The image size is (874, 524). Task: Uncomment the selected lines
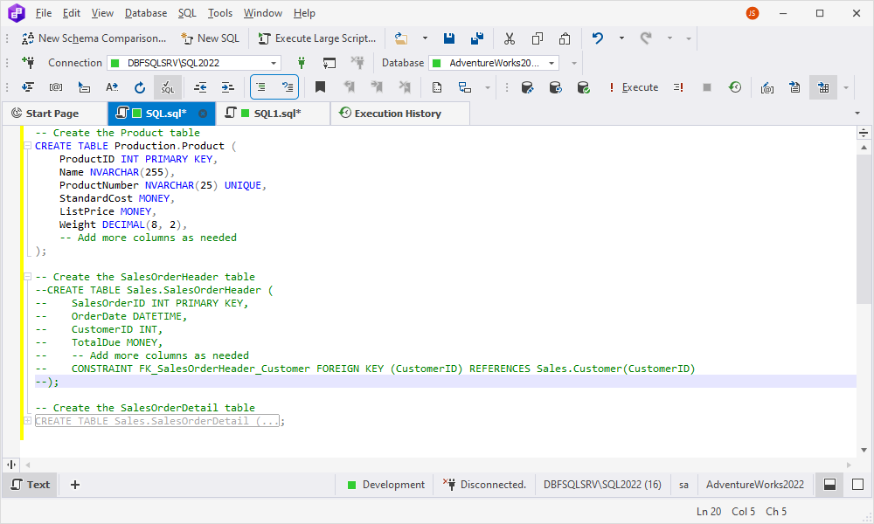pyautogui.click(x=288, y=87)
